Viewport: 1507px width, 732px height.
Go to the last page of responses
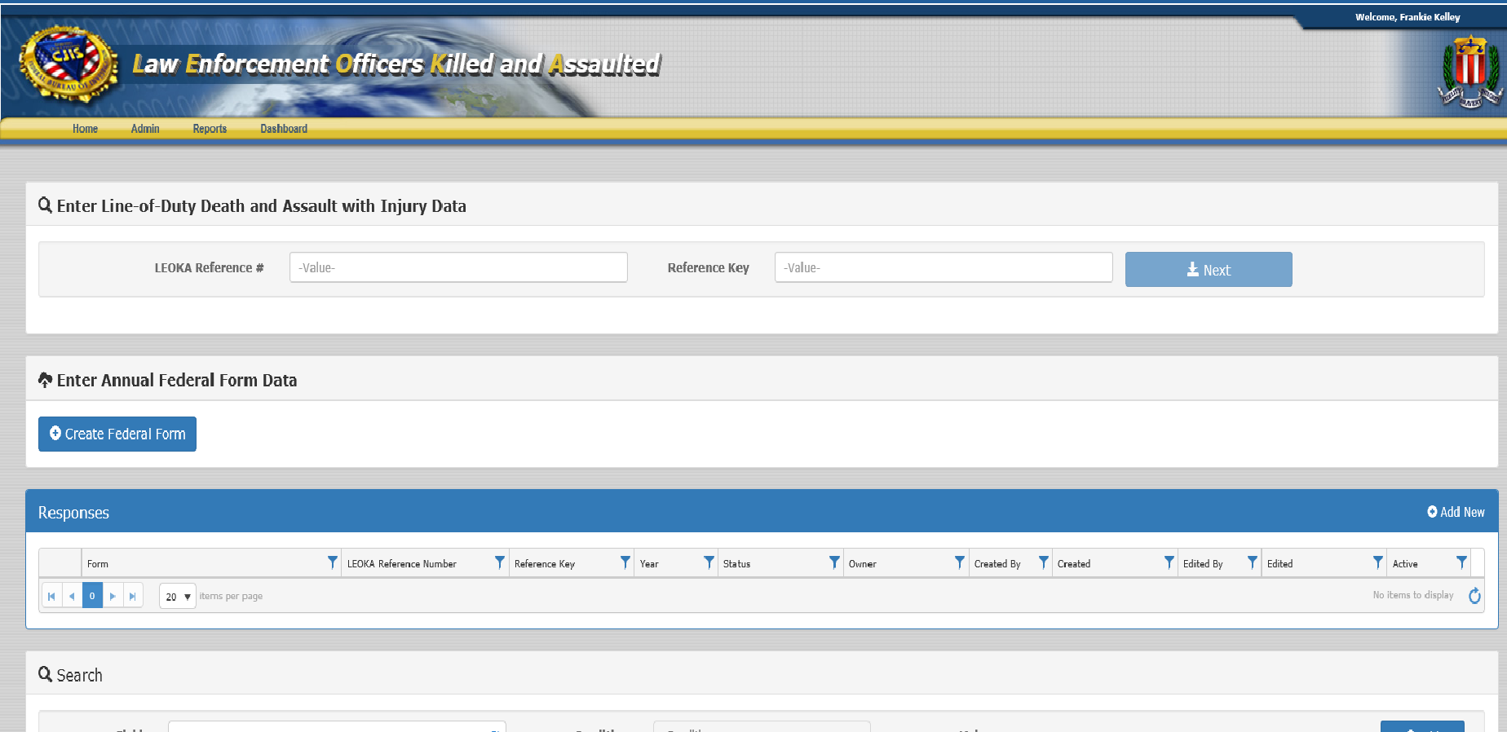[x=133, y=596]
